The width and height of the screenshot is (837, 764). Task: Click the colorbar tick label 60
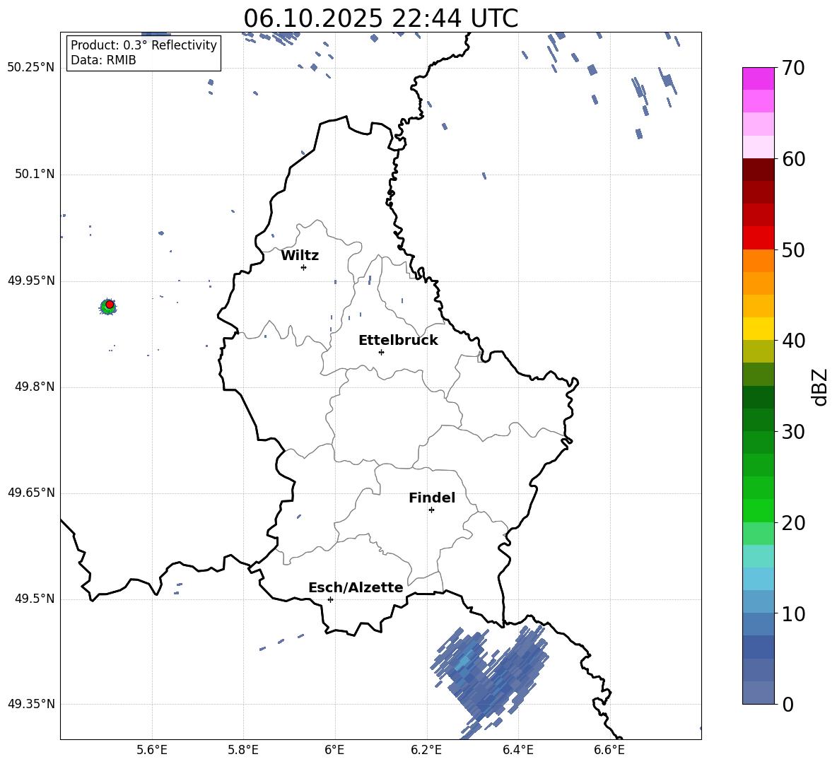point(793,159)
